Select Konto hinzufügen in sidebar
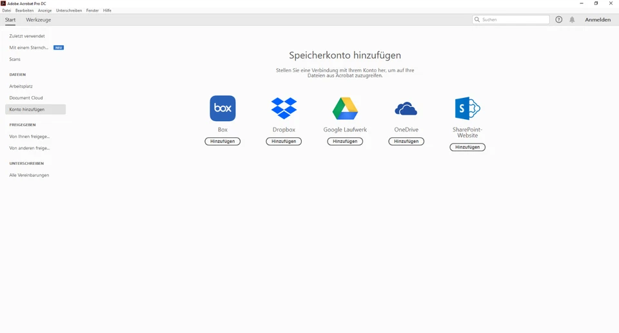The height and width of the screenshot is (333, 619). pos(35,109)
